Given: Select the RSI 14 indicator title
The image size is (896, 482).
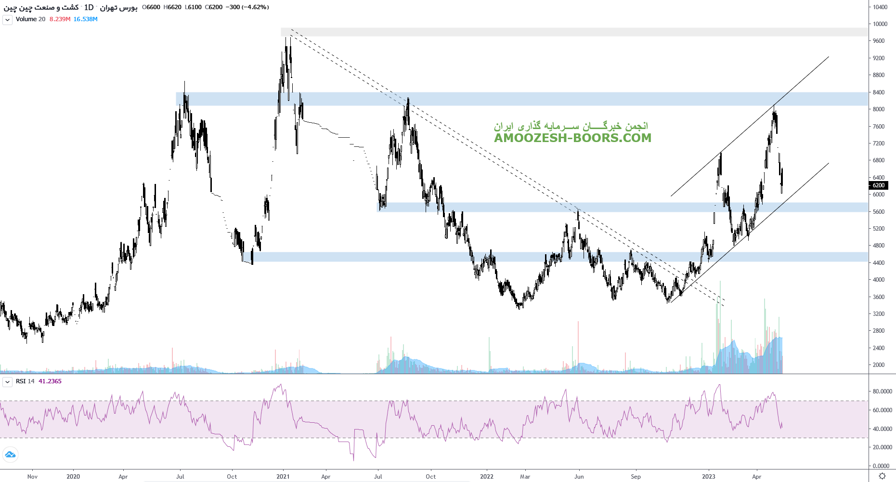Looking at the screenshot, I should 25,381.
